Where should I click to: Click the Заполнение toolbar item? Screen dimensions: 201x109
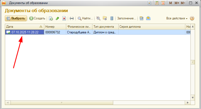126,18
